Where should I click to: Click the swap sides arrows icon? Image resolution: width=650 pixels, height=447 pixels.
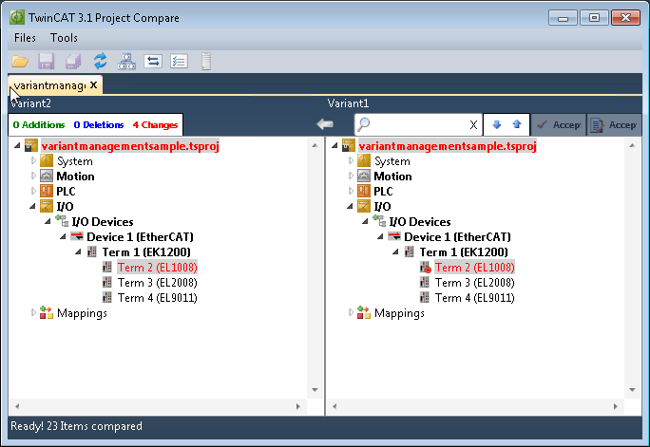(x=153, y=62)
